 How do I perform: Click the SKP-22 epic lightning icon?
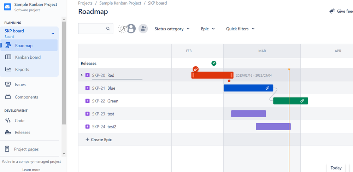(x=88, y=101)
